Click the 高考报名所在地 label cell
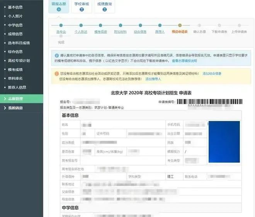 (x=77, y=169)
